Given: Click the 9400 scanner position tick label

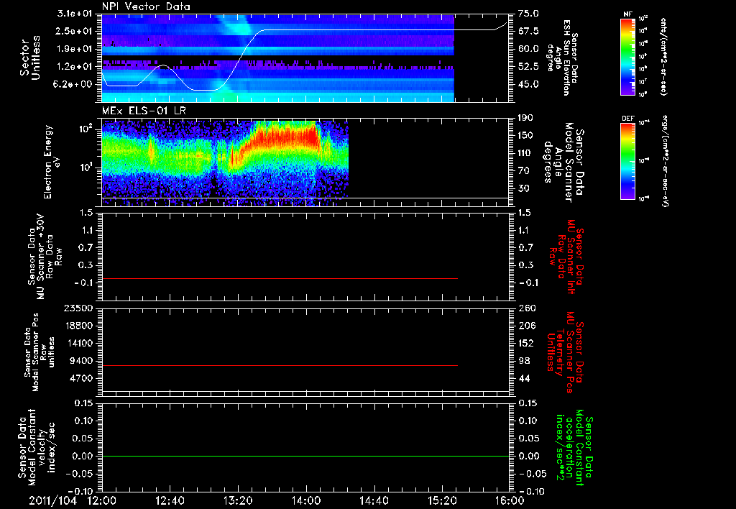Looking at the screenshot, I should click(x=82, y=361).
